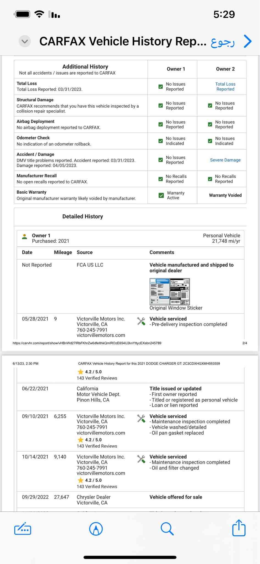
Task: Open the Original Window Sticker thumbnail
Action: pos(170,291)
